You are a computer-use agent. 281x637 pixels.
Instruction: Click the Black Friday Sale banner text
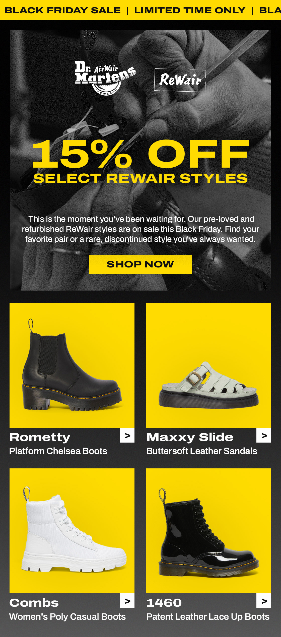63,10
